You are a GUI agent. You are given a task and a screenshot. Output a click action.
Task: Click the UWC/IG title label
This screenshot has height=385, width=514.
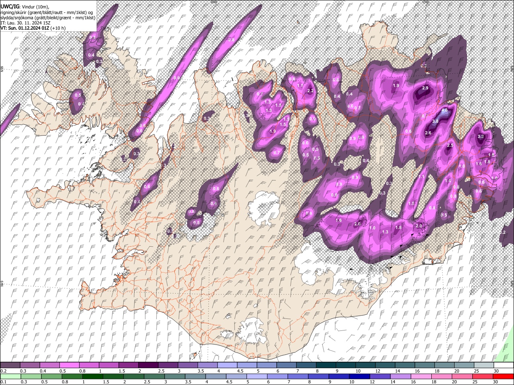[x=10, y=7]
